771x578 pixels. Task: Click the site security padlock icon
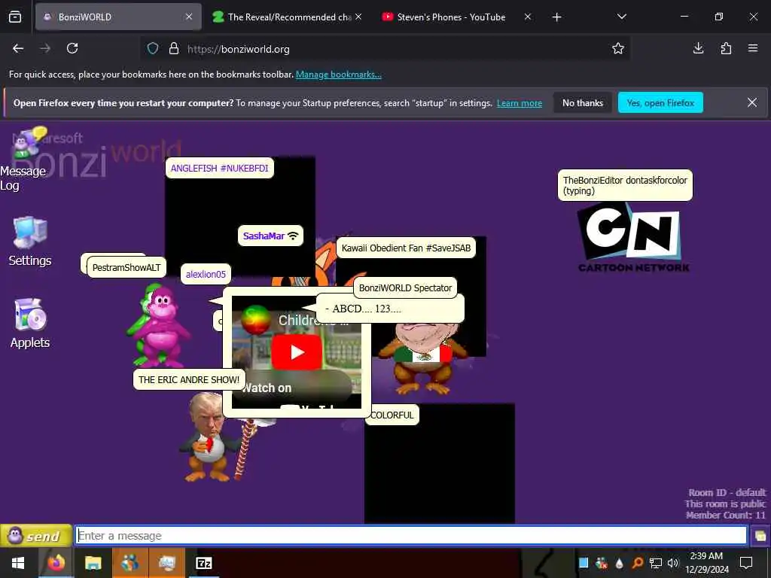coord(174,48)
